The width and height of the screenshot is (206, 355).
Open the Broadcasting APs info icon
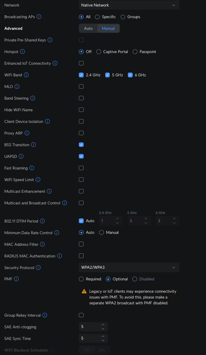[39, 17]
